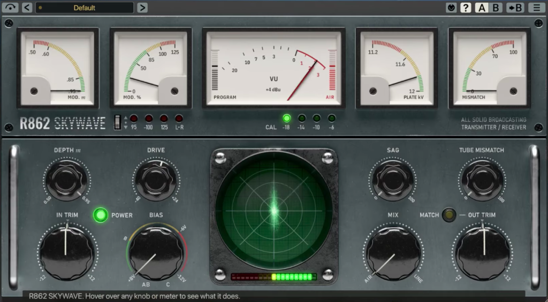The width and height of the screenshot is (548, 302).
Task: Select the -18 CAL indicator
Action: tap(287, 118)
